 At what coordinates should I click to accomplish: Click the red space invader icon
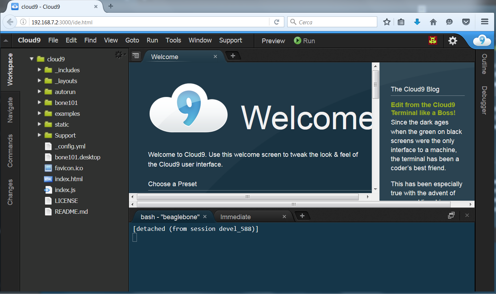[x=432, y=41]
